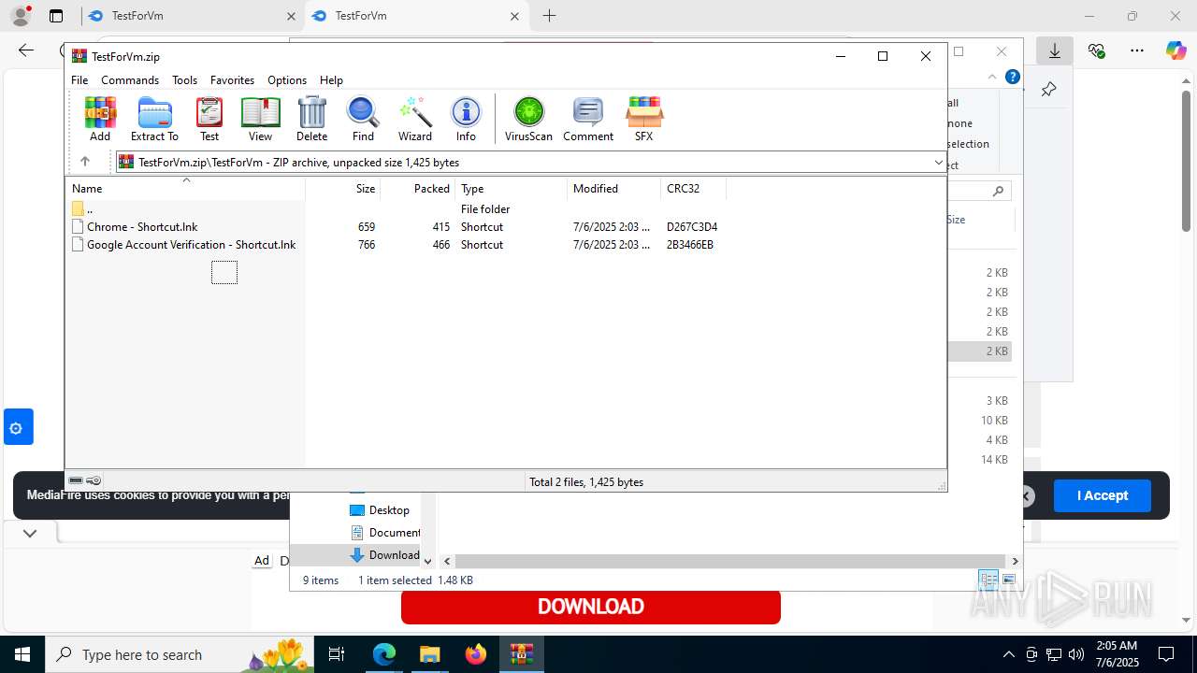The image size is (1197, 673).
Task: Open Task View on taskbar
Action: pyautogui.click(x=338, y=654)
